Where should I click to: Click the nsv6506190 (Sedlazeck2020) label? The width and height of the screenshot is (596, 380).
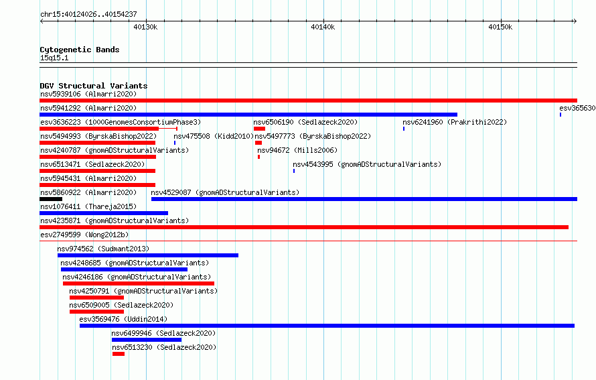pos(305,122)
